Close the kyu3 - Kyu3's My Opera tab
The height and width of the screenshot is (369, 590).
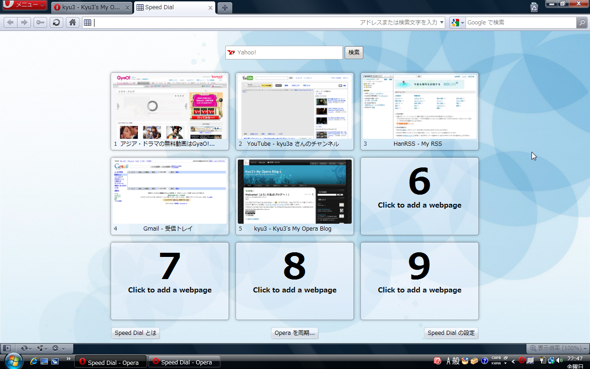click(x=127, y=8)
